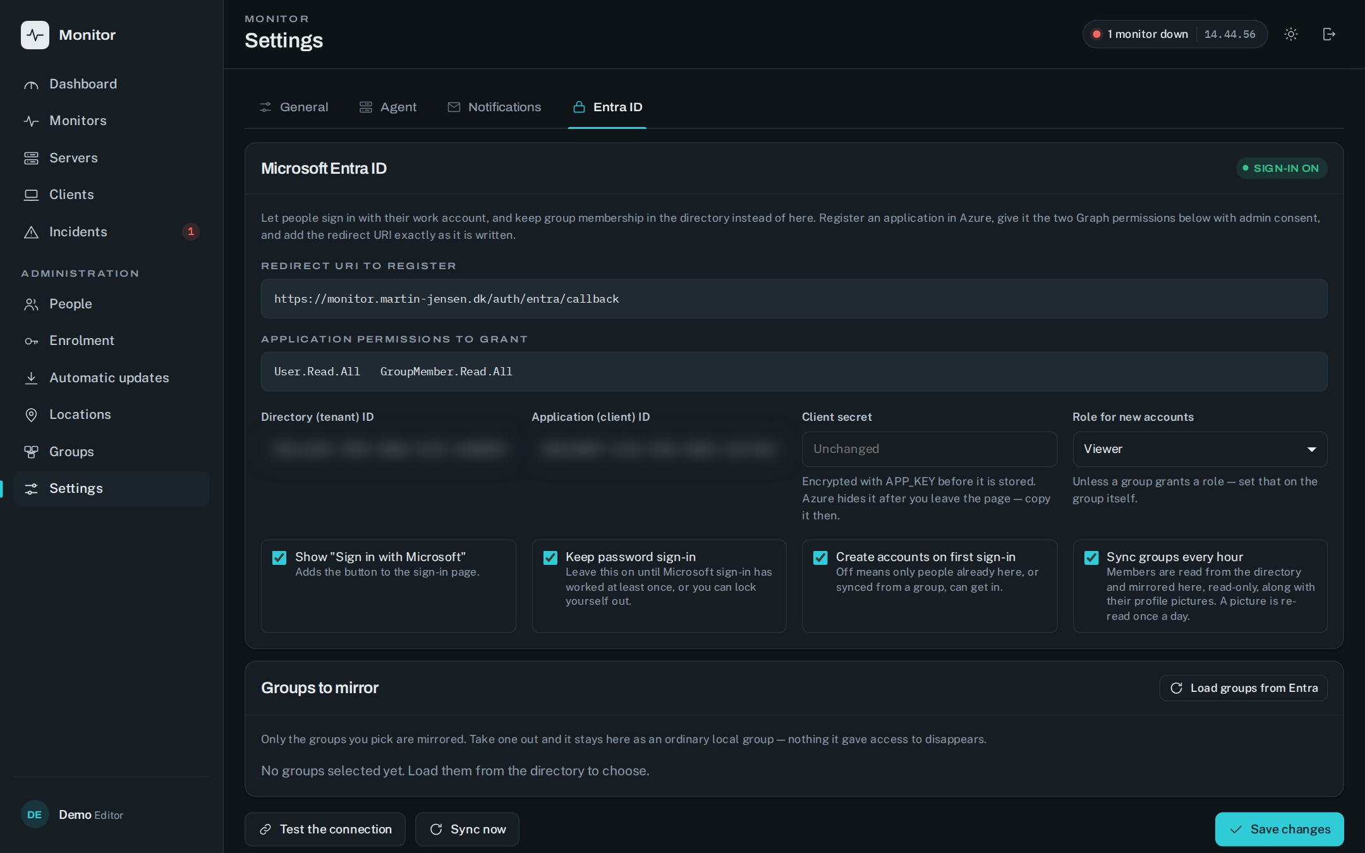
Task: Open the Servers page
Action: (x=111, y=158)
